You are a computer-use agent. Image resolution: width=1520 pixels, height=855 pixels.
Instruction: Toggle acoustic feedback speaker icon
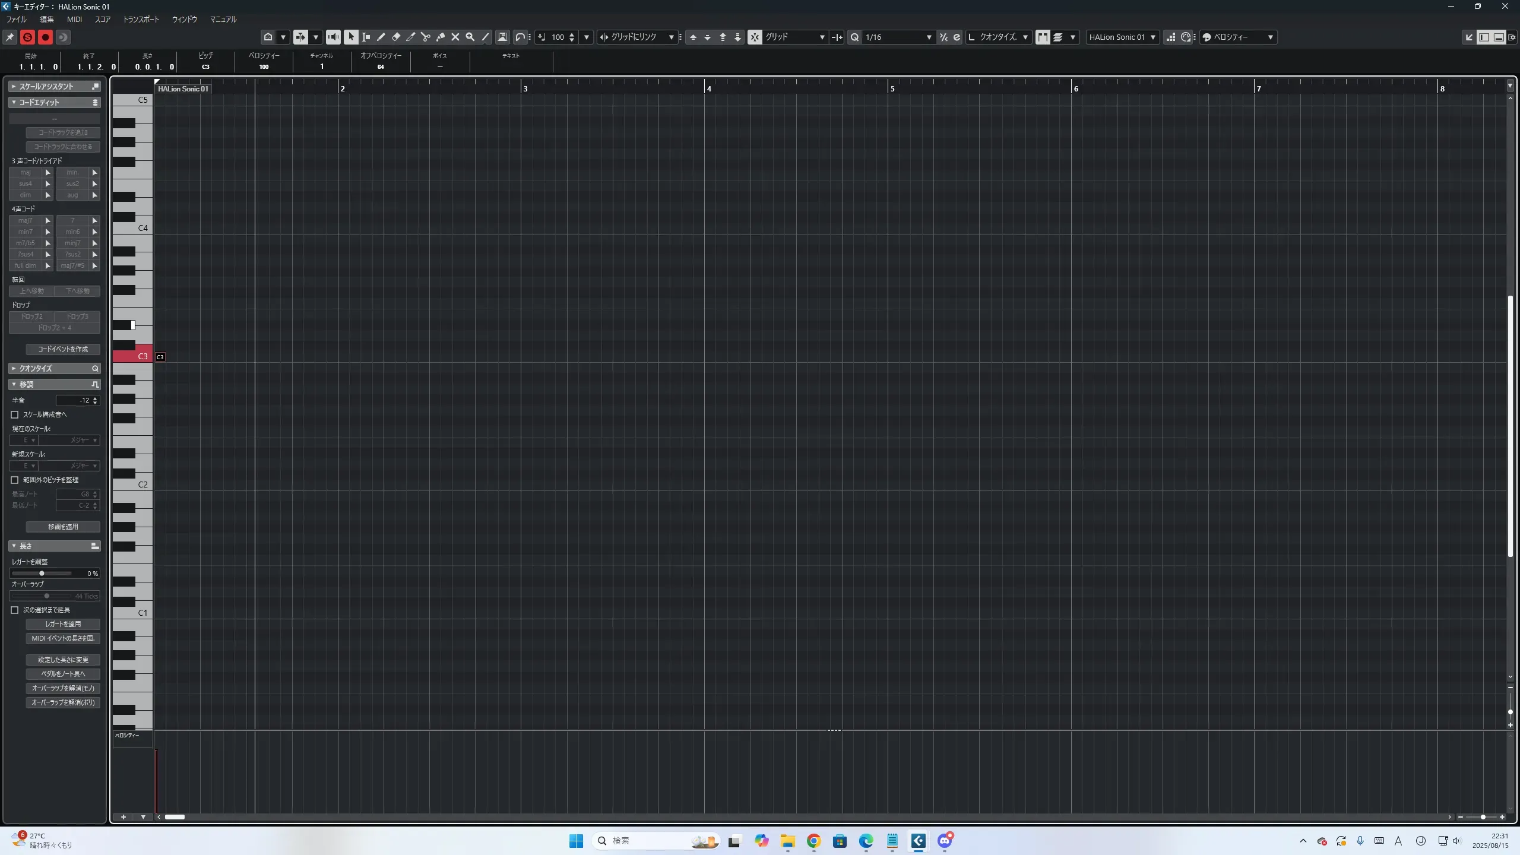click(333, 37)
